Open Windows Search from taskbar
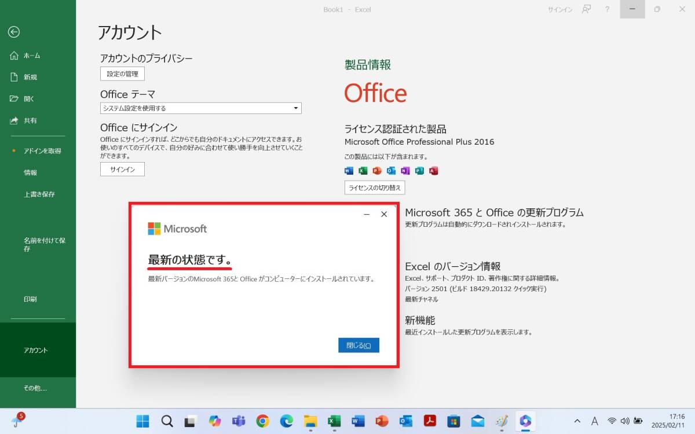 [x=167, y=421]
